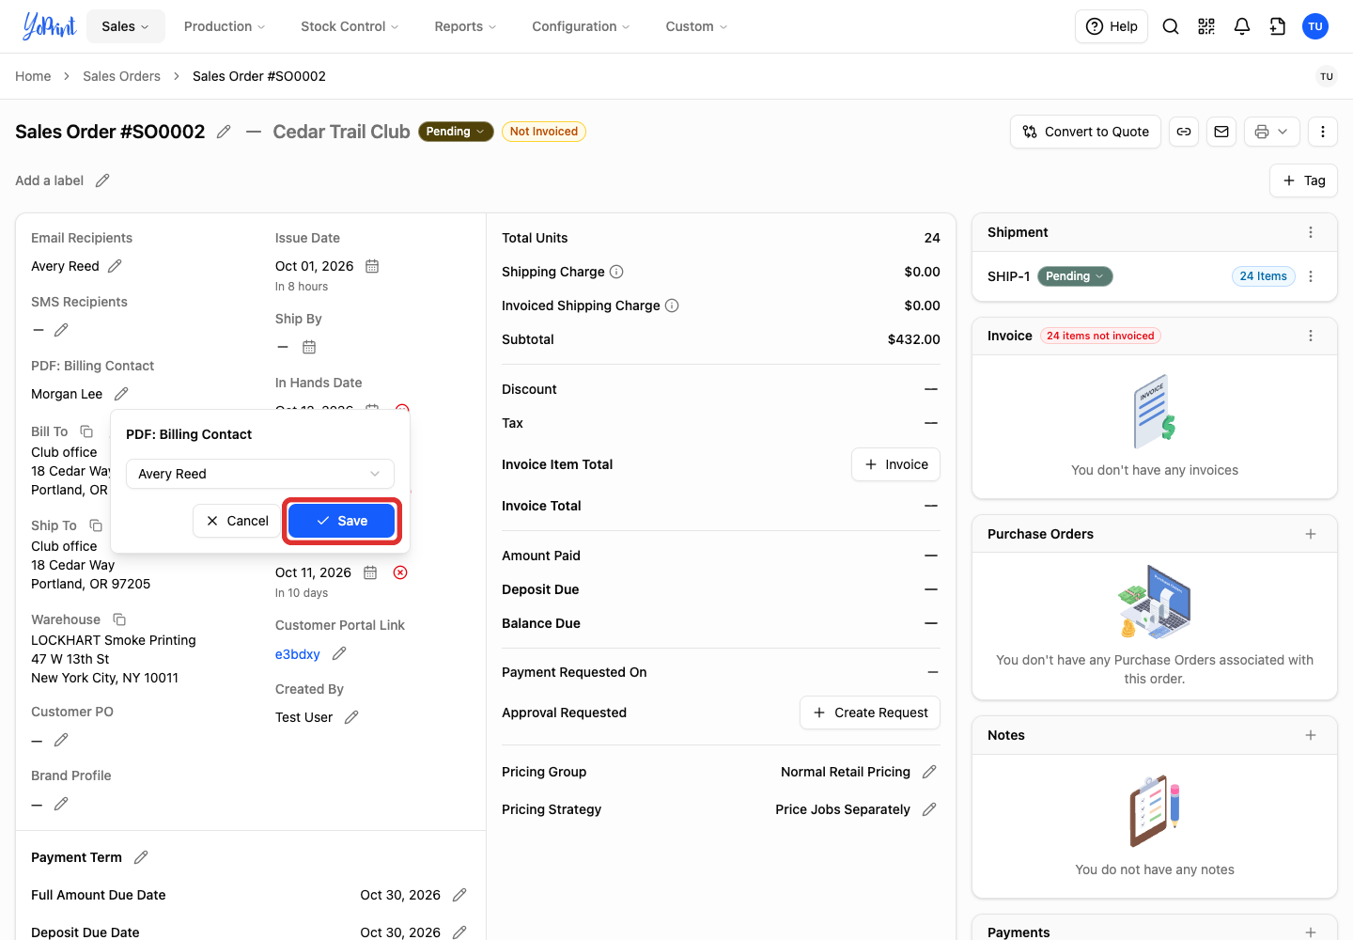Screen dimensions: 1353x940
Task: Click Create Request button
Action: tap(870, 713)
